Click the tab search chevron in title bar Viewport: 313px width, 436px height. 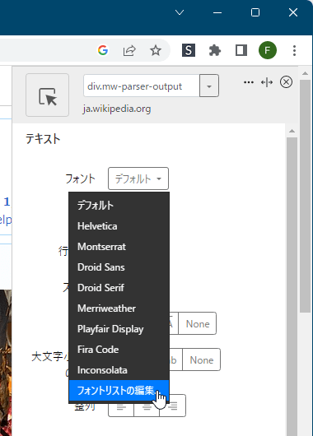[180, 12]
